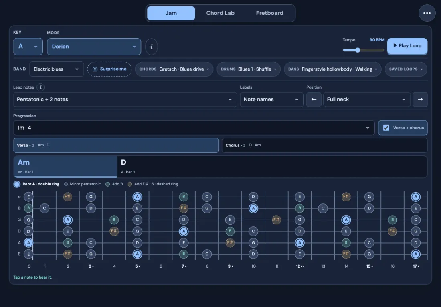Viewport: 441px width, 307px height.
Task: Tap the open B string note
Action: 28,208
